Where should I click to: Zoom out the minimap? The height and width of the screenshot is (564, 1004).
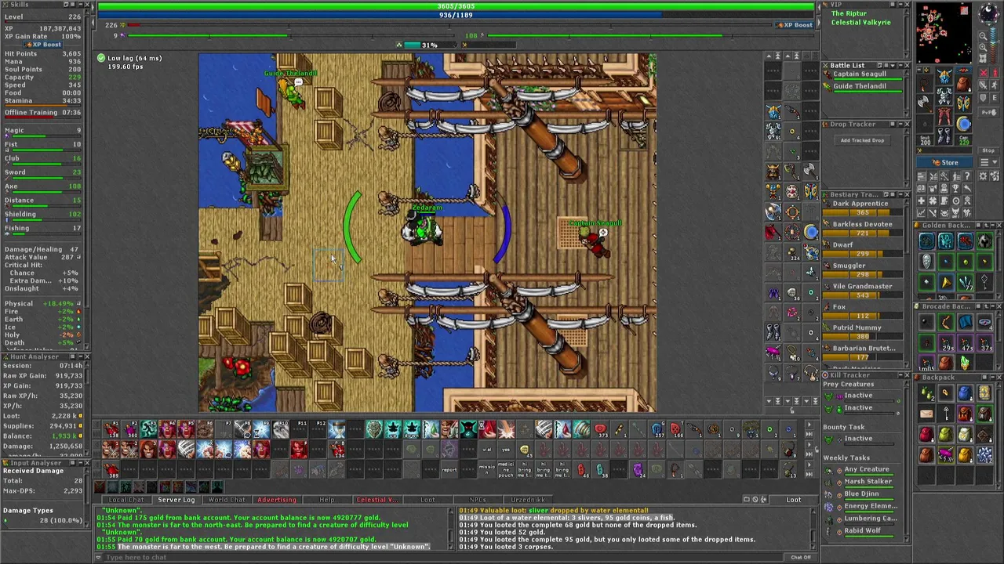(x=983, y=37)
